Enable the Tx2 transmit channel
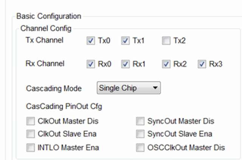 (165, 40)
